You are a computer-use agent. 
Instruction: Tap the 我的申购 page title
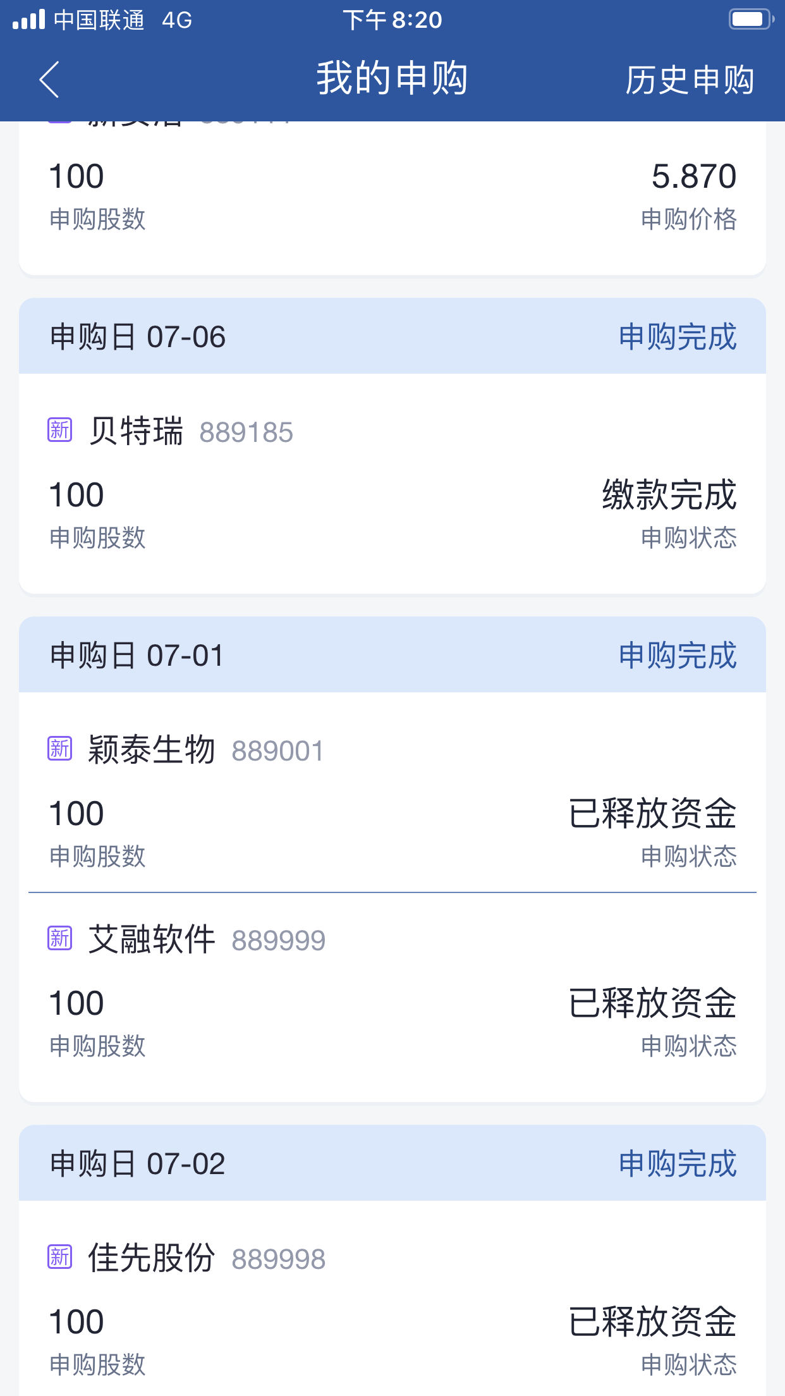tap(392, 79)
